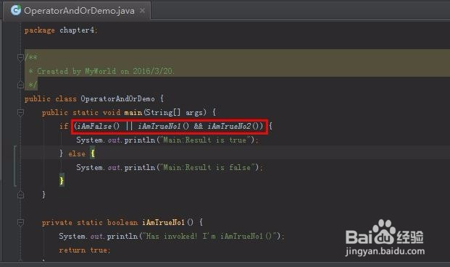This screenshot has height=267, width=450.
Task: Click the '||' operator in the condition
Action: pyautogui.click(x=129, y=127)
